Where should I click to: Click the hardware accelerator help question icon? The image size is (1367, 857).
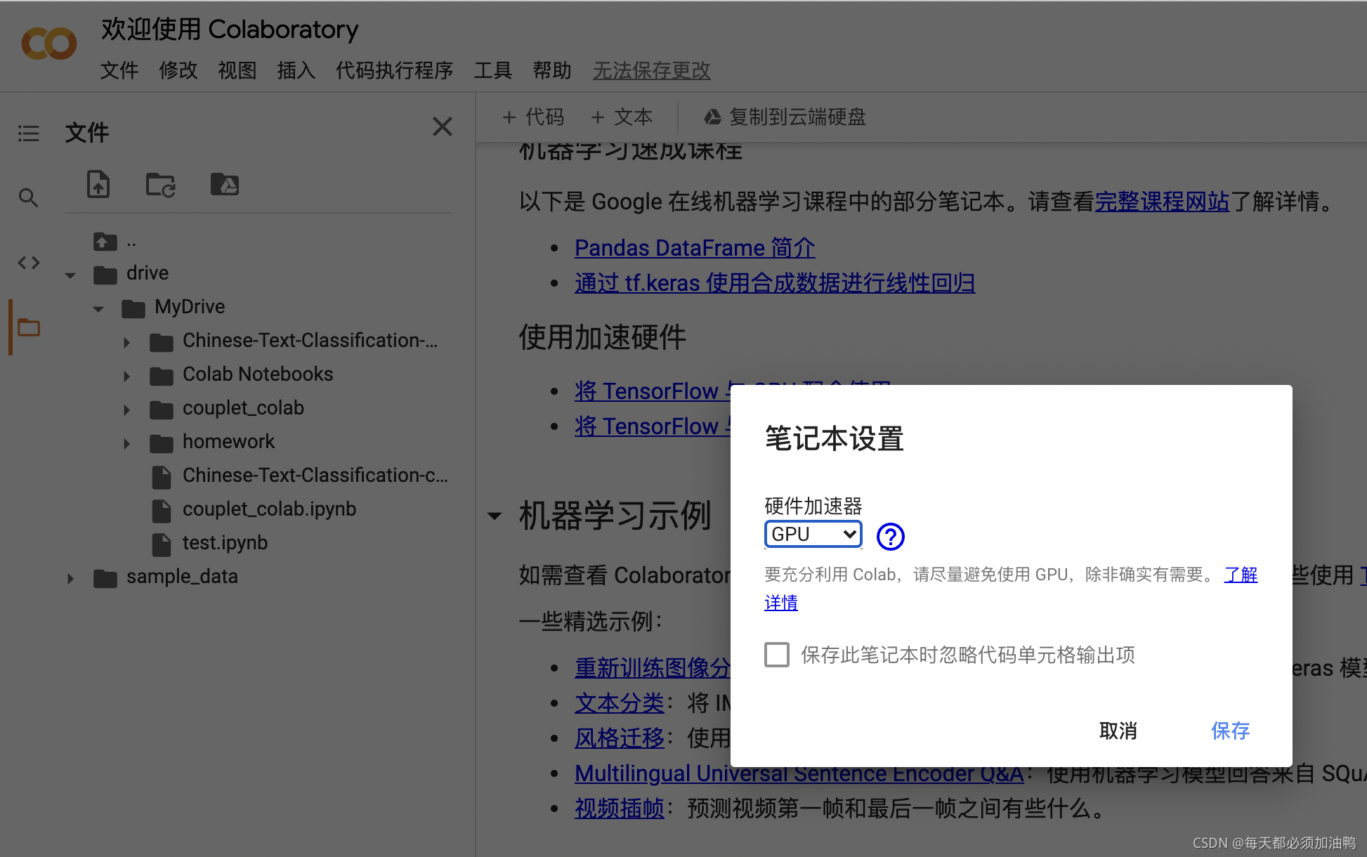coord(891,536)
